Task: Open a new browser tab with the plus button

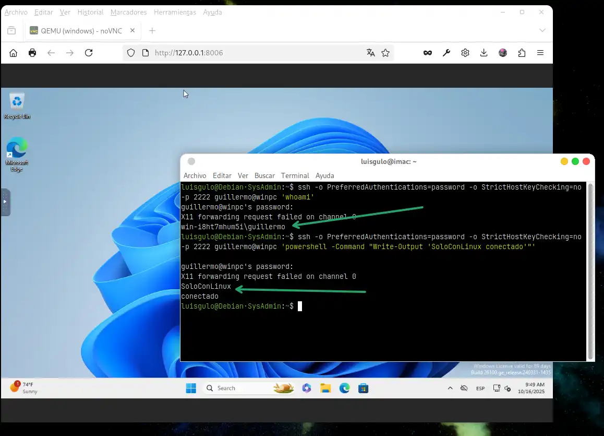Action: [152, 31]
